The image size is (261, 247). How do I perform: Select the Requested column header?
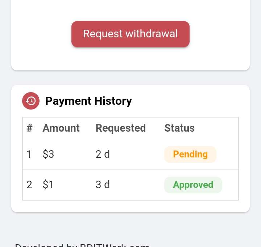click(x=121, y=128)
